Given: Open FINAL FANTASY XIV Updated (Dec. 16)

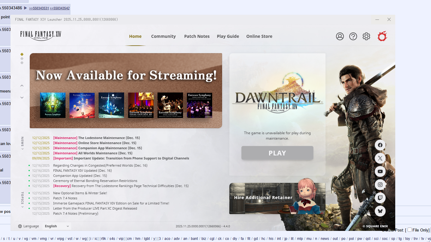Looking at the screenshot, I should point(82,171).
